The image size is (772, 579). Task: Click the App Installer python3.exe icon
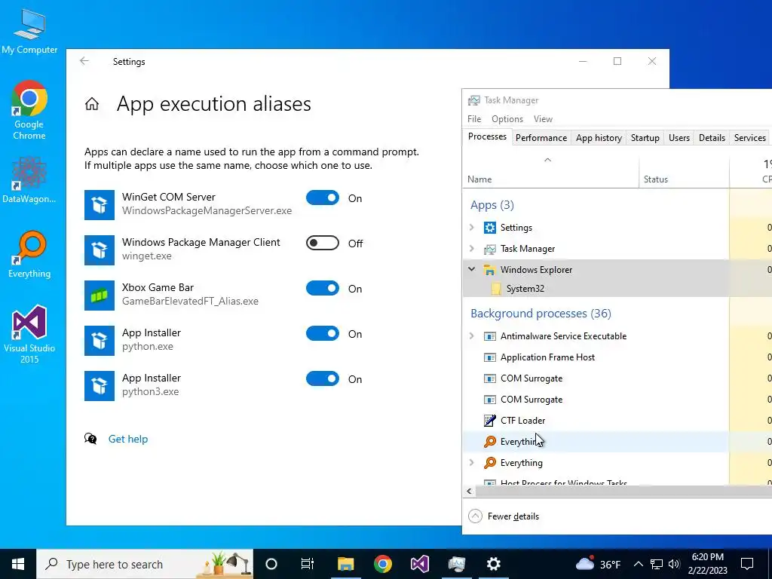click(x=100, y=385)
